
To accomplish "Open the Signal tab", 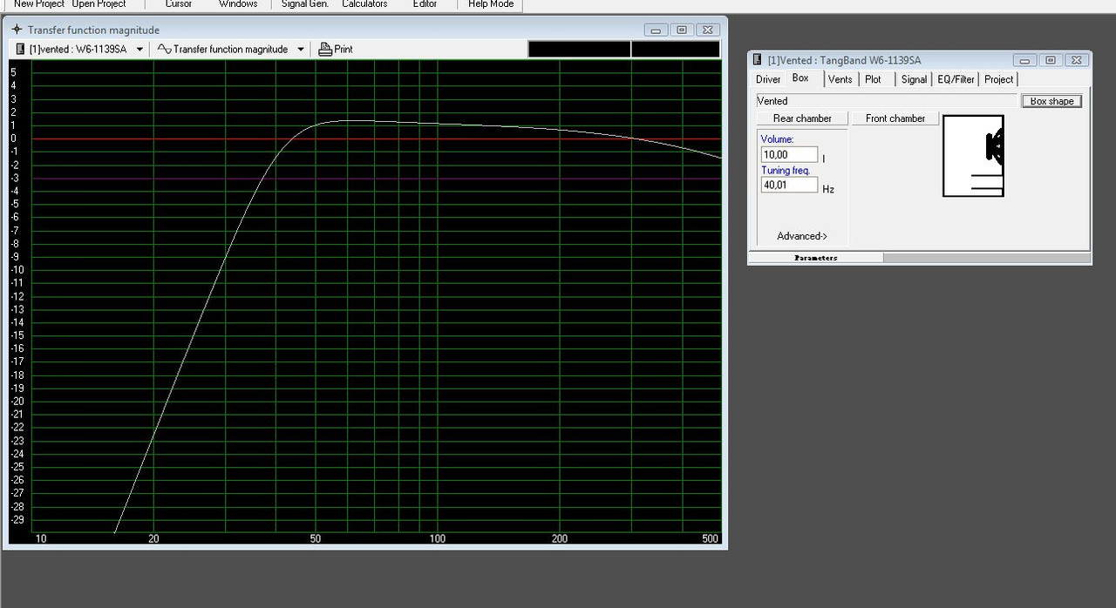I will tap(914, 79).
